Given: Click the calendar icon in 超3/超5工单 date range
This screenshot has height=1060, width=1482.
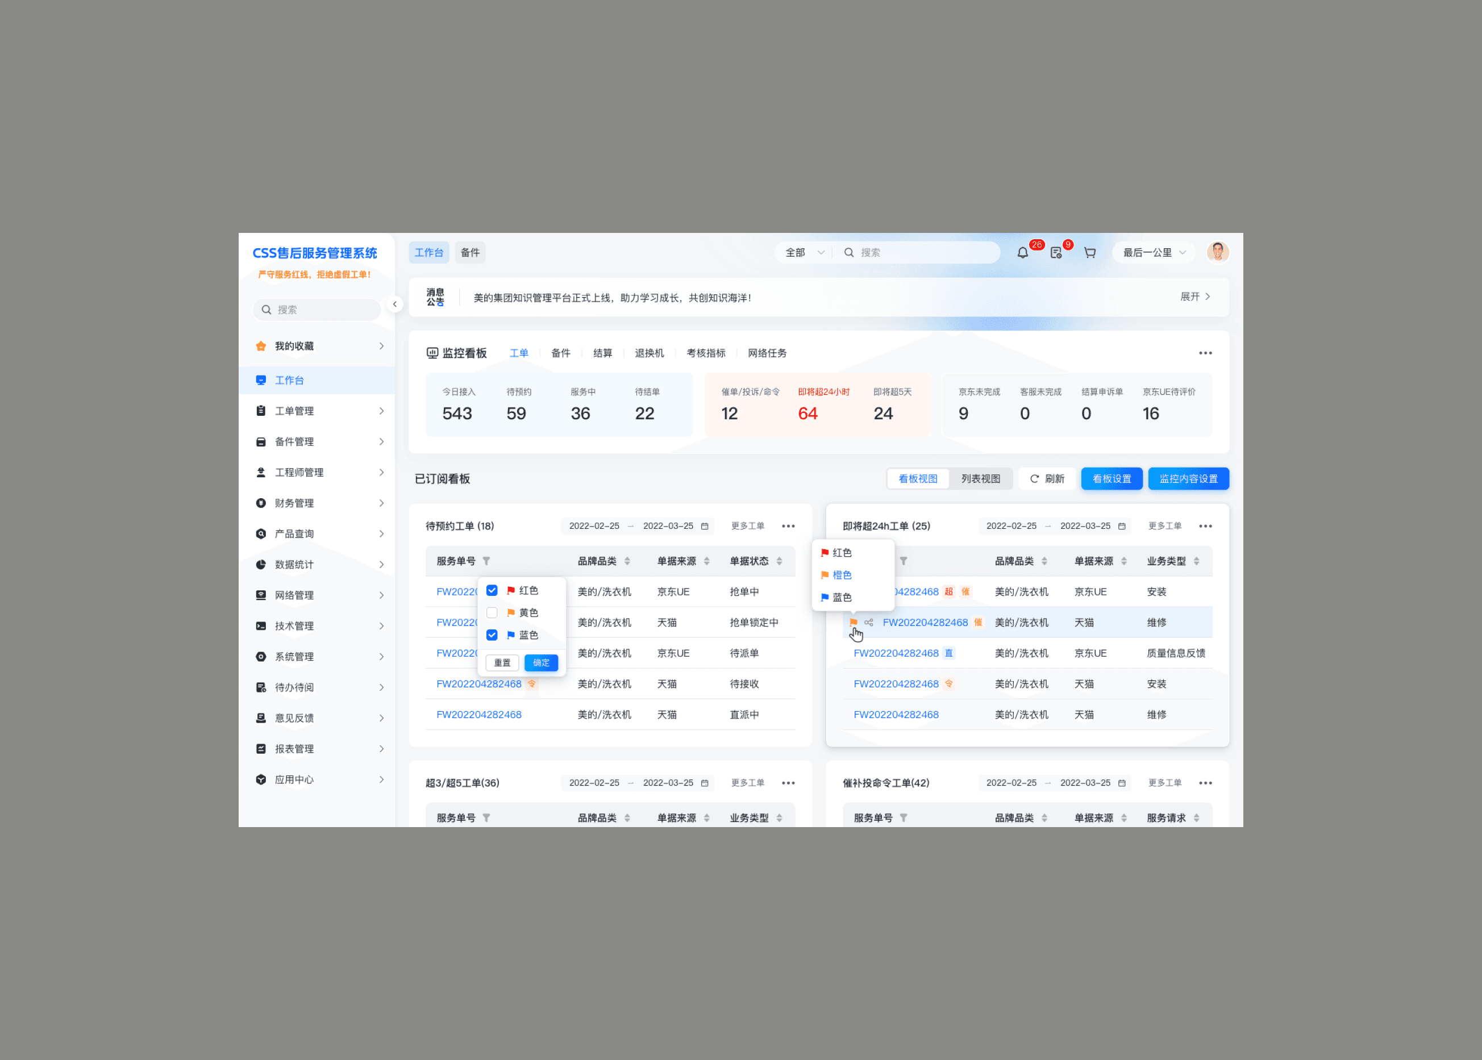Looking at the screenshot, I should coord(705,783).
